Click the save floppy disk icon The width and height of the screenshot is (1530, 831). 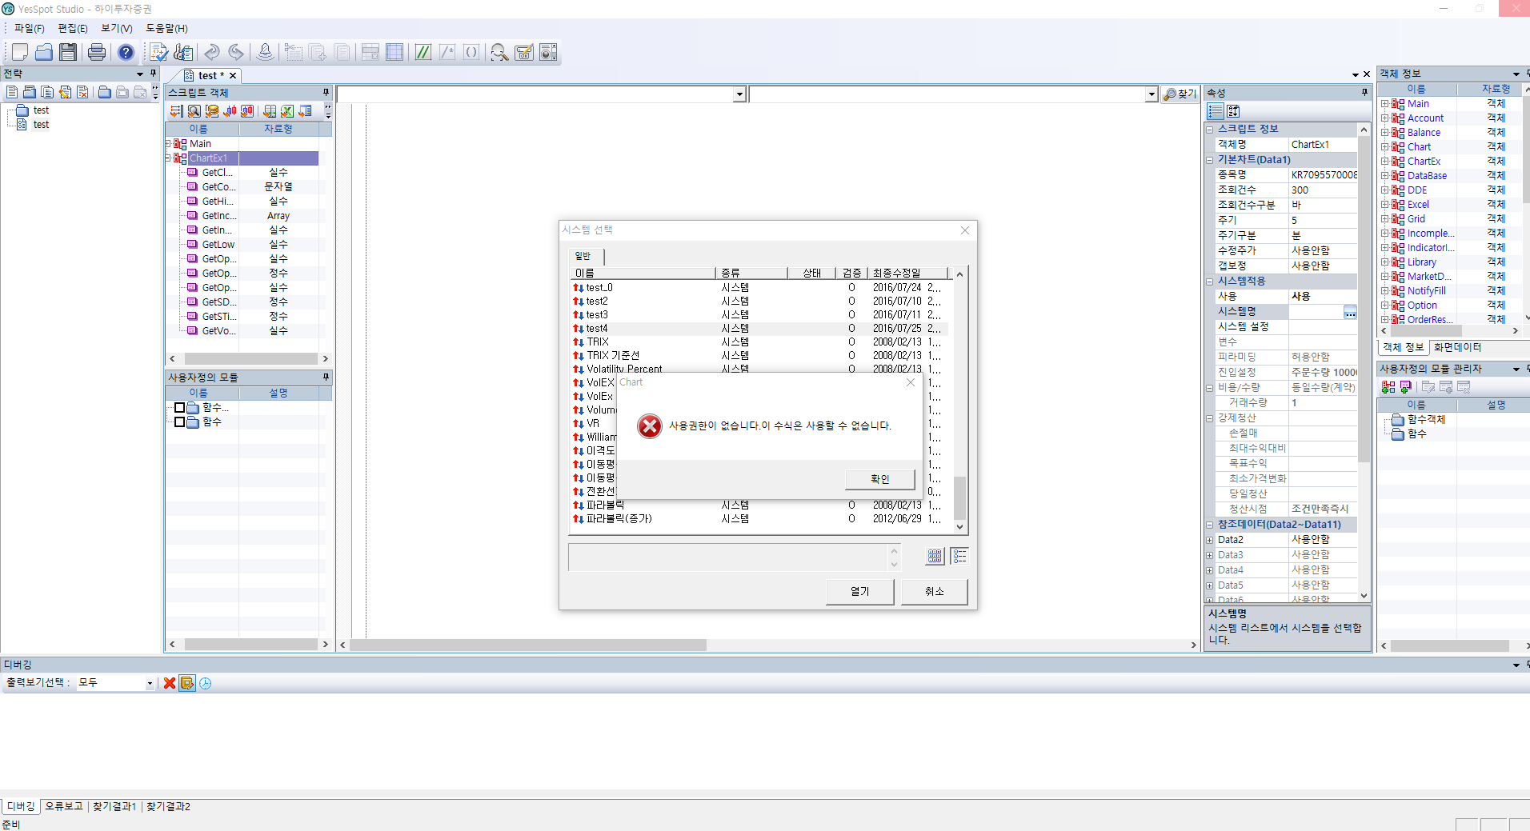tap(68, 53)
